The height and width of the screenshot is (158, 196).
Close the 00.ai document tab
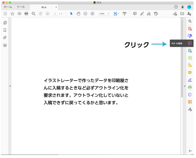pos(56,7)
